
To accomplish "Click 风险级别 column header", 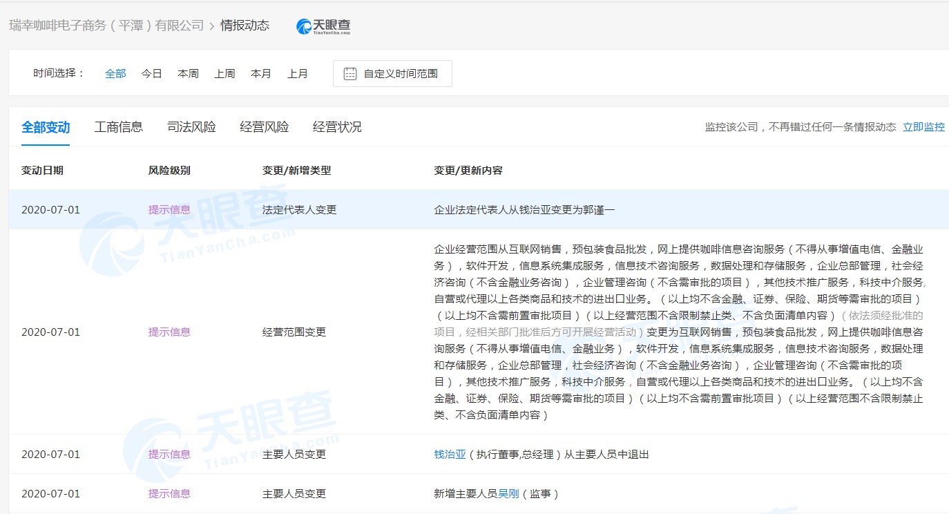I will (169, 170).
